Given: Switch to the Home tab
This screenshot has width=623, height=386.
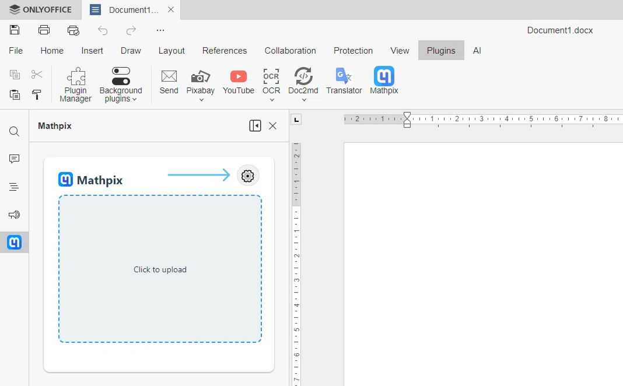Looking at the screenshot, I should pos(52,50).
